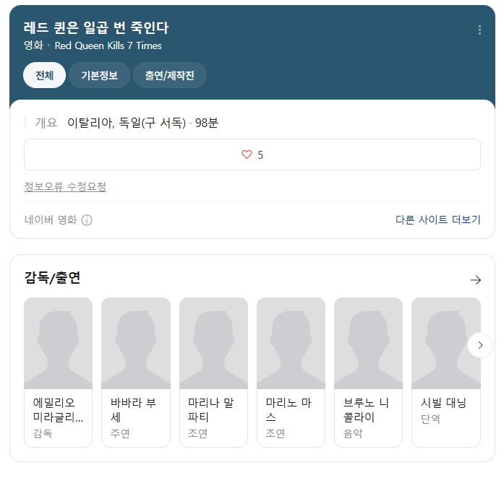Screen dimensions: 504x483
Task: View 마리노 마스 cast photo
Action: [291, 344]
